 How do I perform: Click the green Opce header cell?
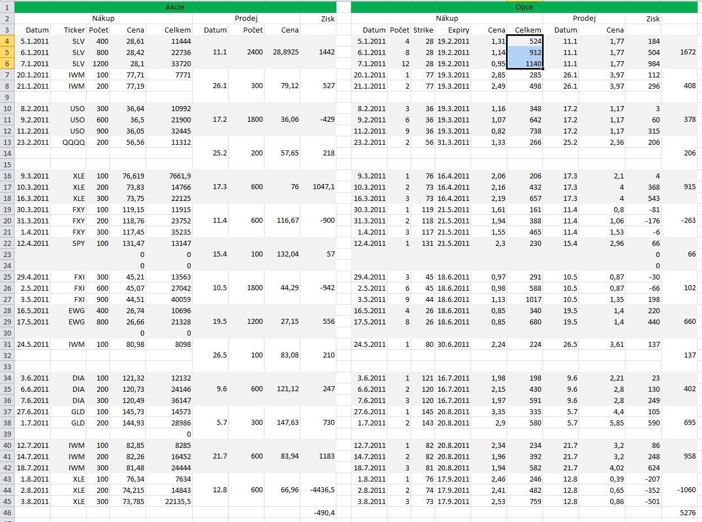pyautogui.click(x=524, y=8)
